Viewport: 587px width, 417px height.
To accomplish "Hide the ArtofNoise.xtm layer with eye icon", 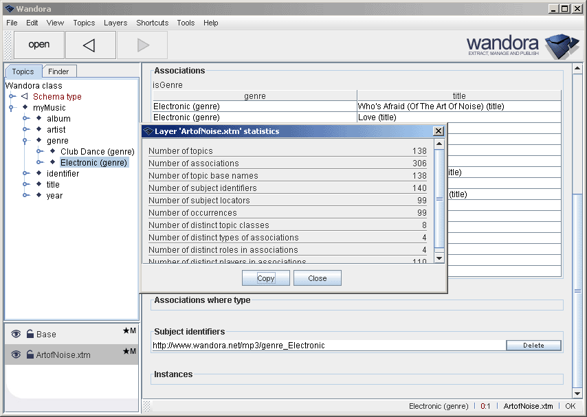I will pyautogui.click(x=16, y=355).
